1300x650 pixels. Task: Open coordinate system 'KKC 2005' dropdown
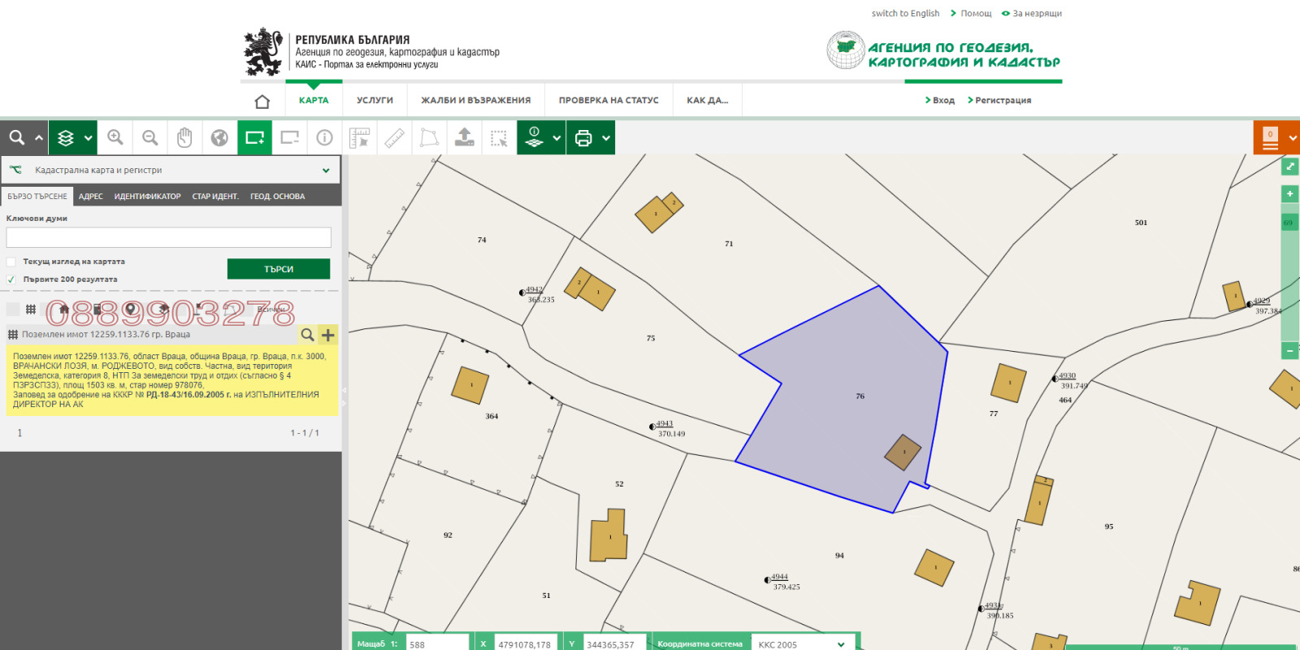point(841,644)
